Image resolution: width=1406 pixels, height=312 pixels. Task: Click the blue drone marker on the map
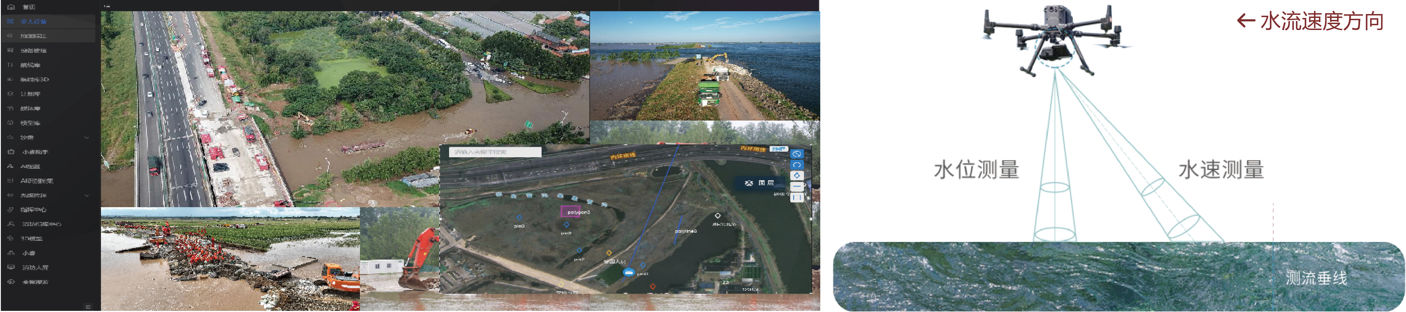click(629, 272)
